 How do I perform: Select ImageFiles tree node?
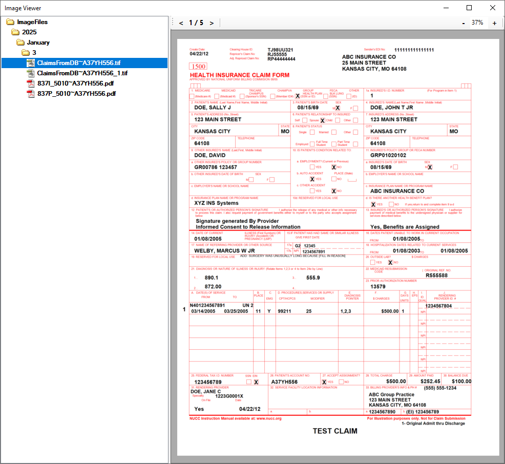(32, 22)
